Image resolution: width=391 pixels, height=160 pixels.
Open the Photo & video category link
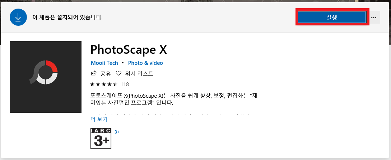tap(145, 63)
